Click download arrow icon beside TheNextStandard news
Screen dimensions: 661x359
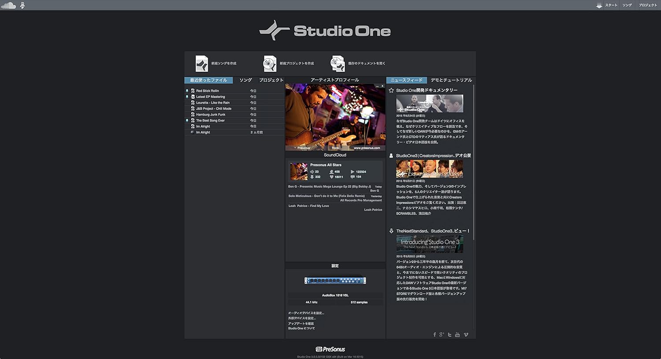pyautogui.click(x=391, y=231)
